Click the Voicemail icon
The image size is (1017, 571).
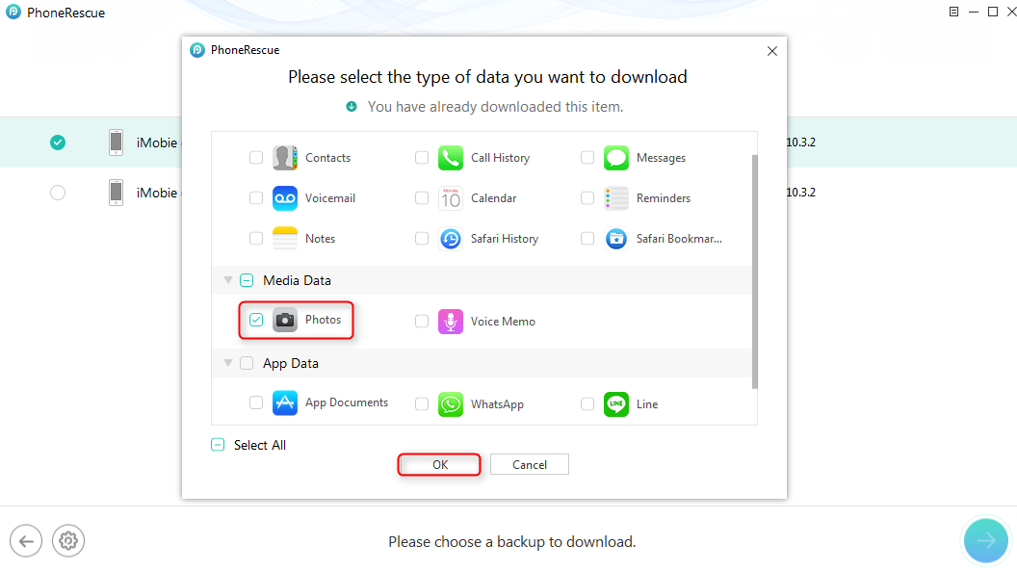pos(285,198)
